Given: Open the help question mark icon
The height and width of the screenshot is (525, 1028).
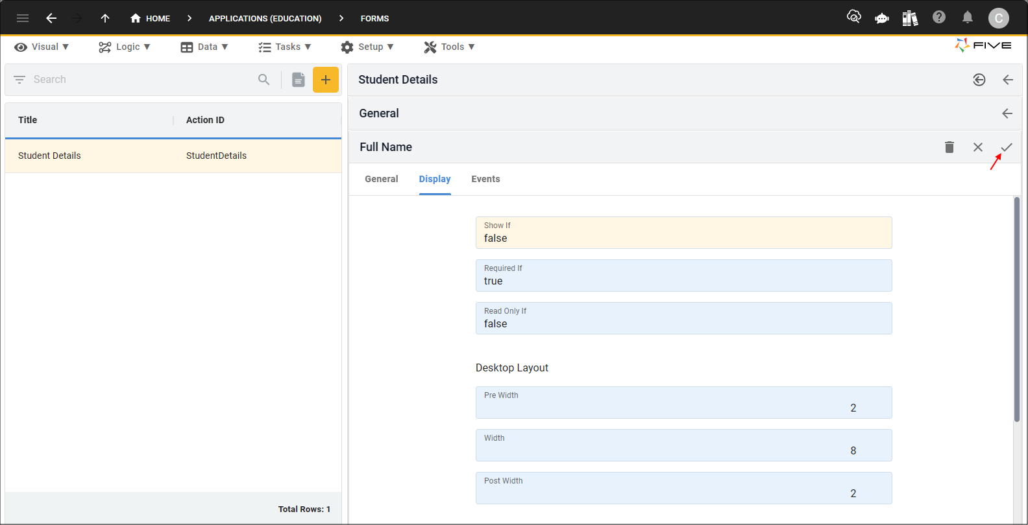Looking at the screenshot, I should pyautogui.click(x=939, y=17).
